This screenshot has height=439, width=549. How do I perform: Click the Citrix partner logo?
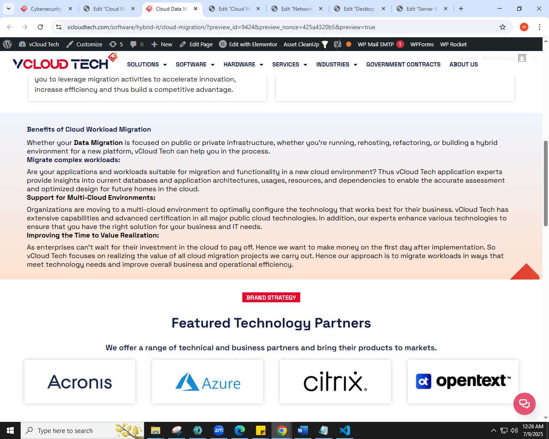click(335, 382)
